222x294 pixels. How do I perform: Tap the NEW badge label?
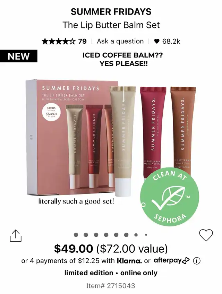19,56
